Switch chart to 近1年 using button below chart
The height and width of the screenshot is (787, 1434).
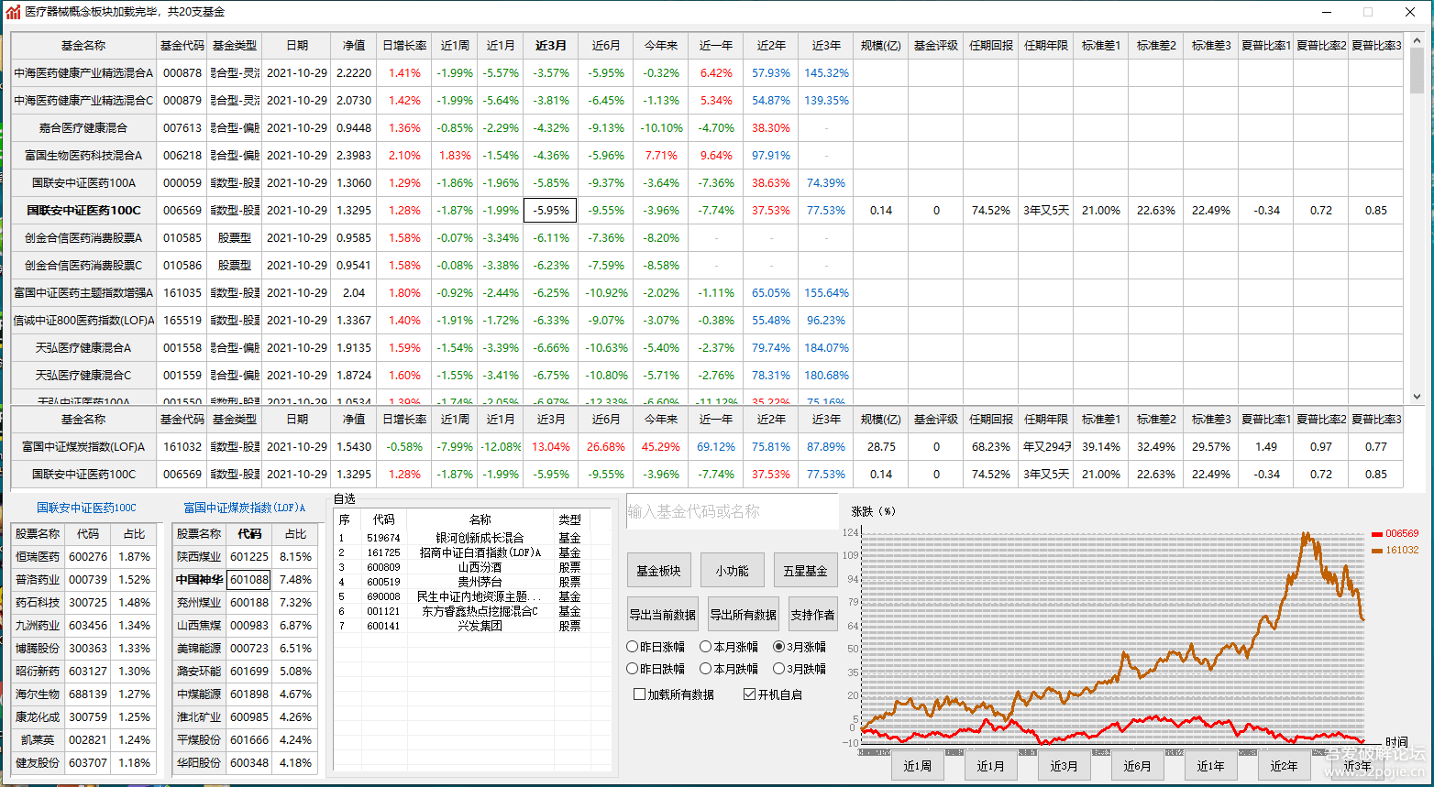click(x=1210, y=766)
